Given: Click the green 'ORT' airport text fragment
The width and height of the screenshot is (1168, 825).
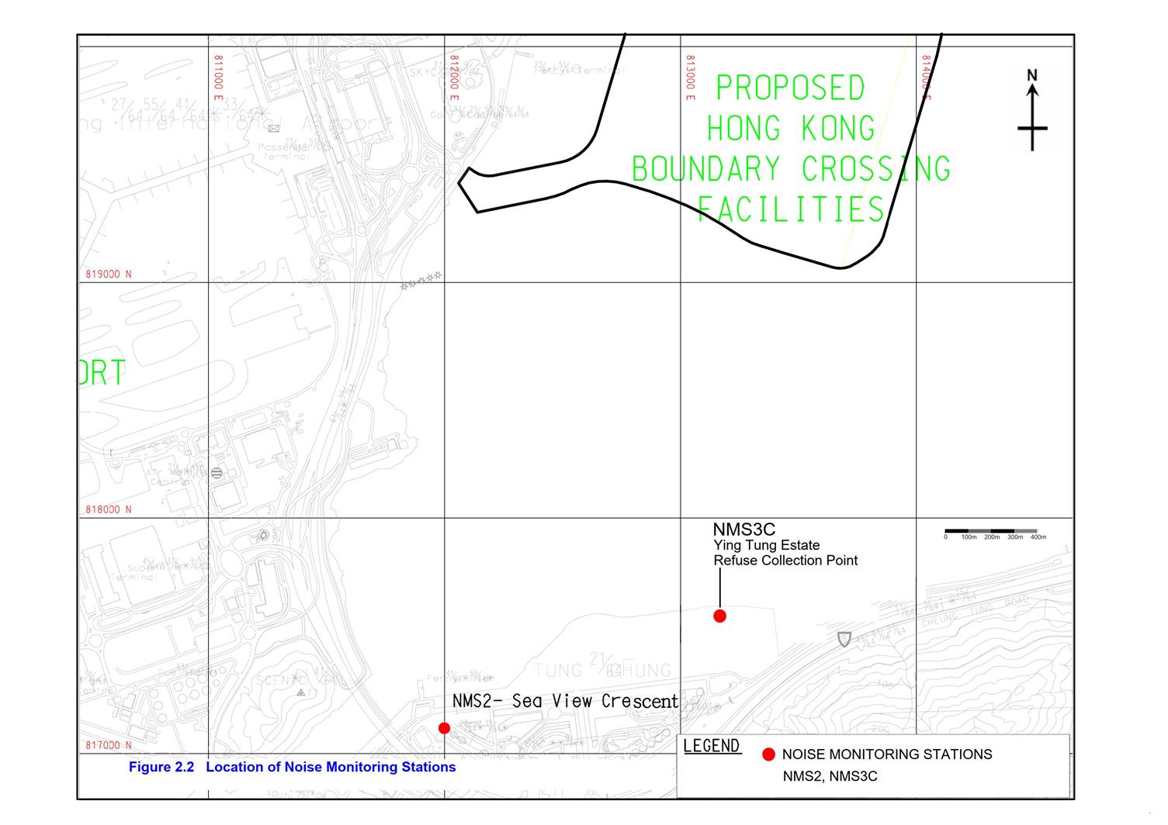Looking at the screenshot, I should tap(102, 374).
